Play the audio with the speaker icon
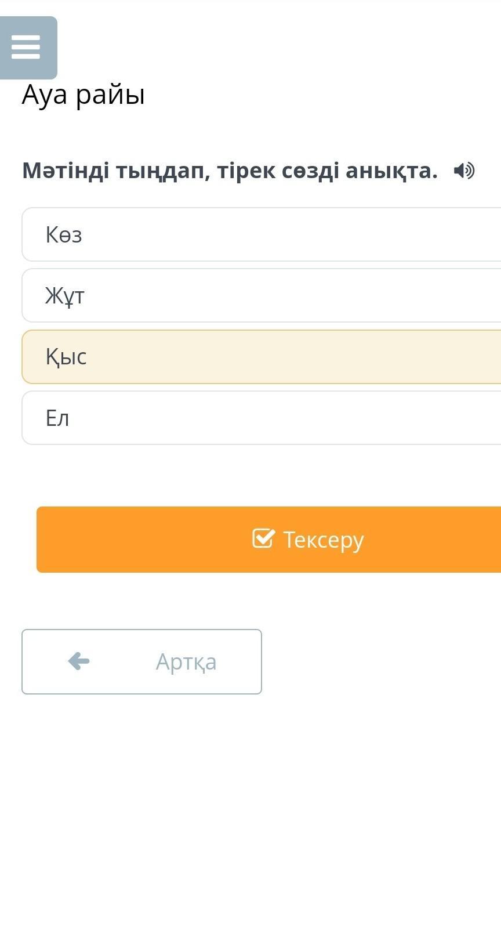This screenshot has height=944, width=501. [464, 171]
